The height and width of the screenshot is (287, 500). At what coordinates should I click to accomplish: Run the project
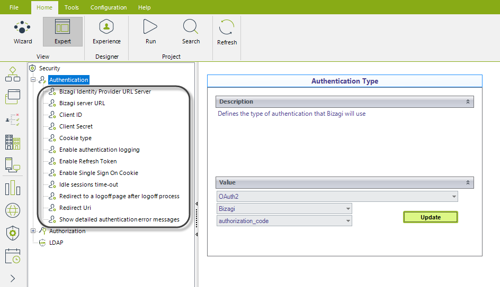tap(150, 32)
